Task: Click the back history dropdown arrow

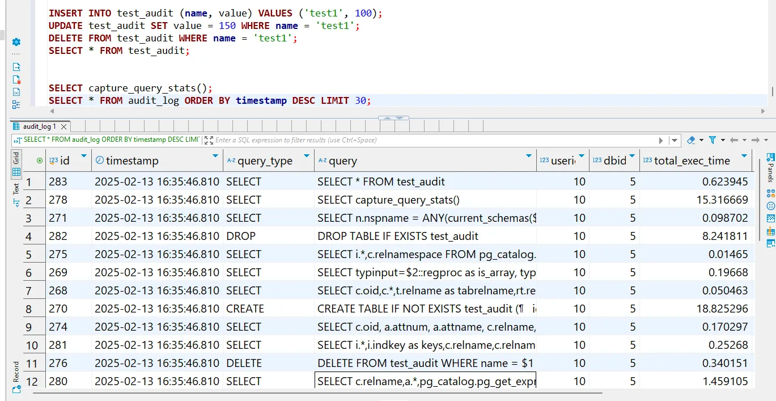Action: (x=744, y=140)
